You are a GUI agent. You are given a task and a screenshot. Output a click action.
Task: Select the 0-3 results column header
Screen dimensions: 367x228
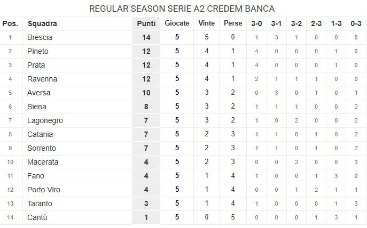click(x=356, y=23)
